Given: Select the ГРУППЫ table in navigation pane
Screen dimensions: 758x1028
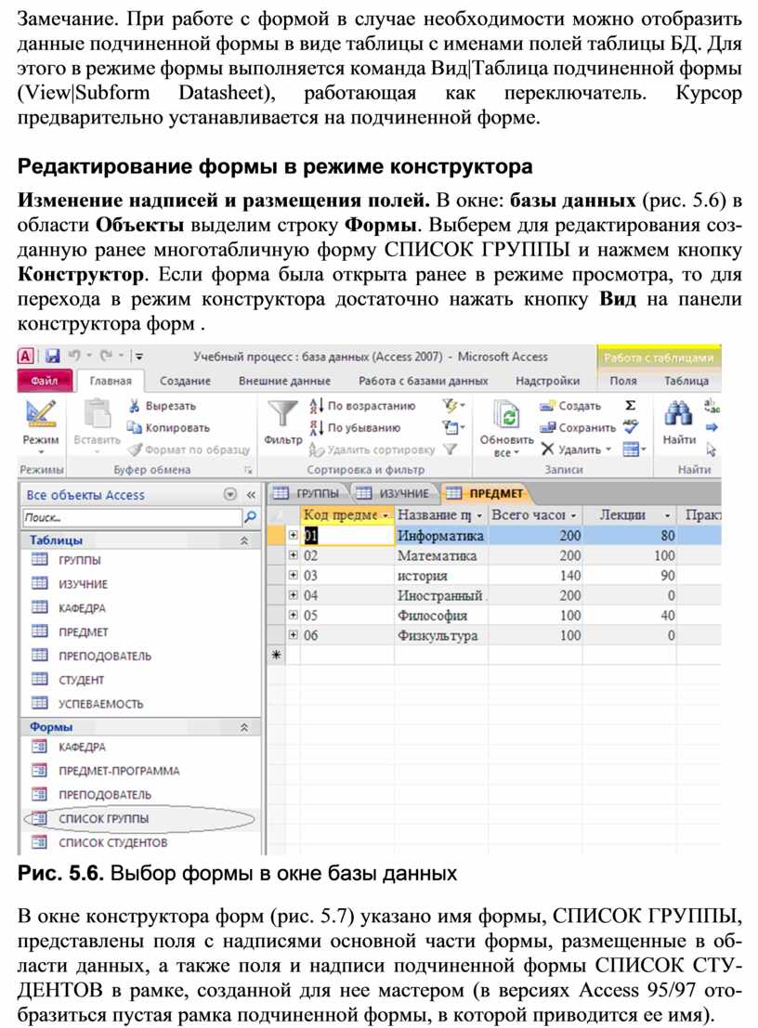Looking at the screenshot, I should pos(79,561).
